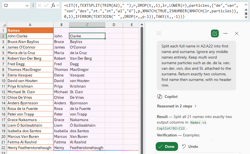Collapse the formula bar with chevron
Image resolution: width=250 pixels, height=154 pixels.
(246, 5)
